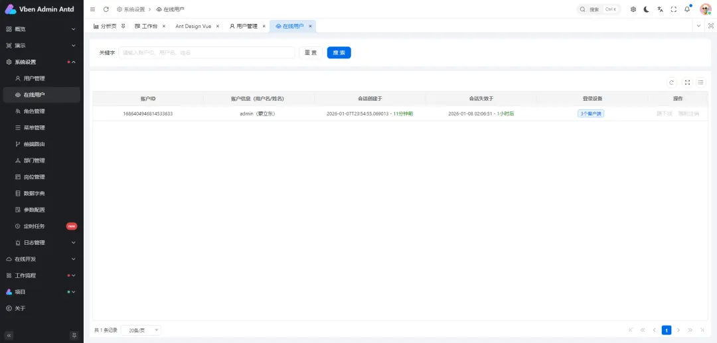Open 关于 in the sidebar
This screenshot has width=717, height=343.
(x=42, y=309)
